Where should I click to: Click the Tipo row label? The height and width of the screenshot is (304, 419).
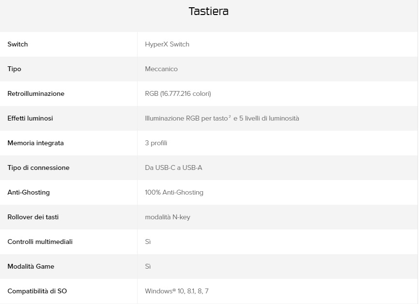15,69
